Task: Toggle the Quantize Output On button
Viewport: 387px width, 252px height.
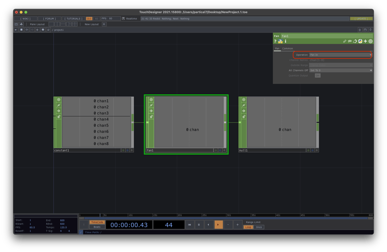Action: pos(317,75)
